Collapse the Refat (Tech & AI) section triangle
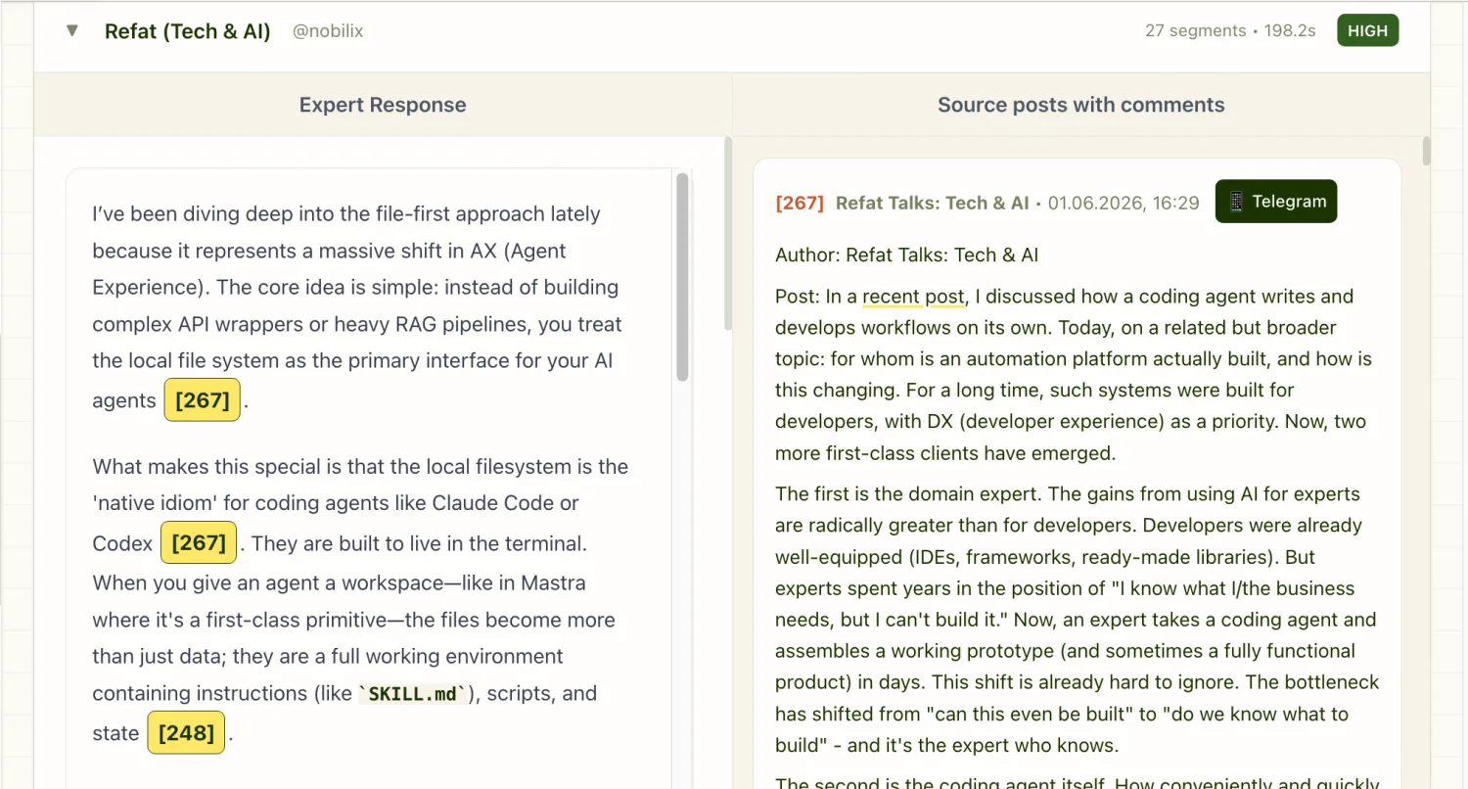Viewport: 1468px width, 789px height. pos(71,30)
